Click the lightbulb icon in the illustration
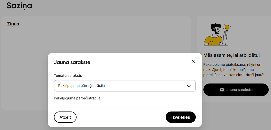Screen dimensions: 271x130 227,28
